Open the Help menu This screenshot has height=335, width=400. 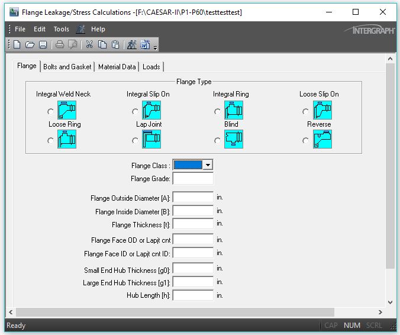(x=98, y=29)
